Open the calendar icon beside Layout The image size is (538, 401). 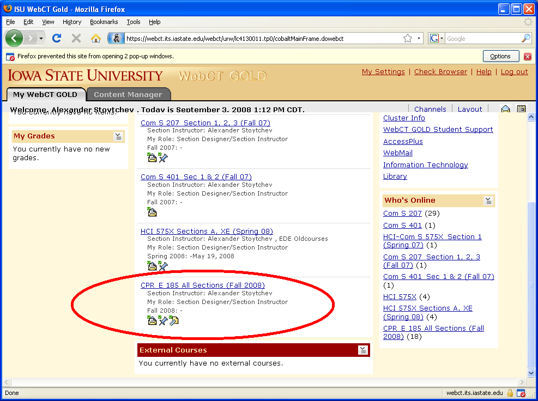point(521,109)
